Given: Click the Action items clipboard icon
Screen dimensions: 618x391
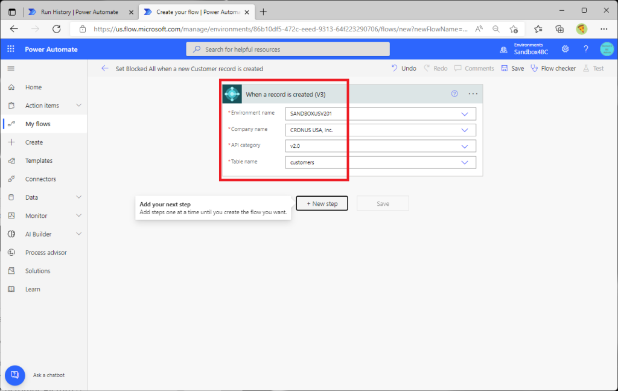Looking at the screenshot, I should point(11,106).
